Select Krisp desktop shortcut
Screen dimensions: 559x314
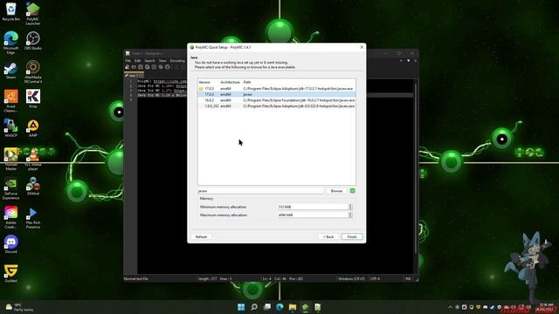tap(33, 99)
